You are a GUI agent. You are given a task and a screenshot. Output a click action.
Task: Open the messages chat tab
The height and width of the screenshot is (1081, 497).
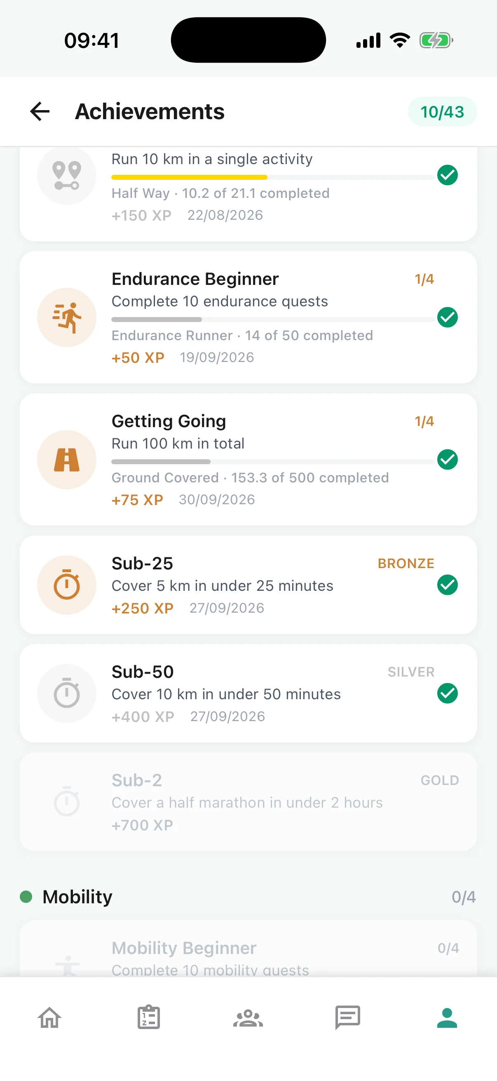click(x=348, y=1017)
